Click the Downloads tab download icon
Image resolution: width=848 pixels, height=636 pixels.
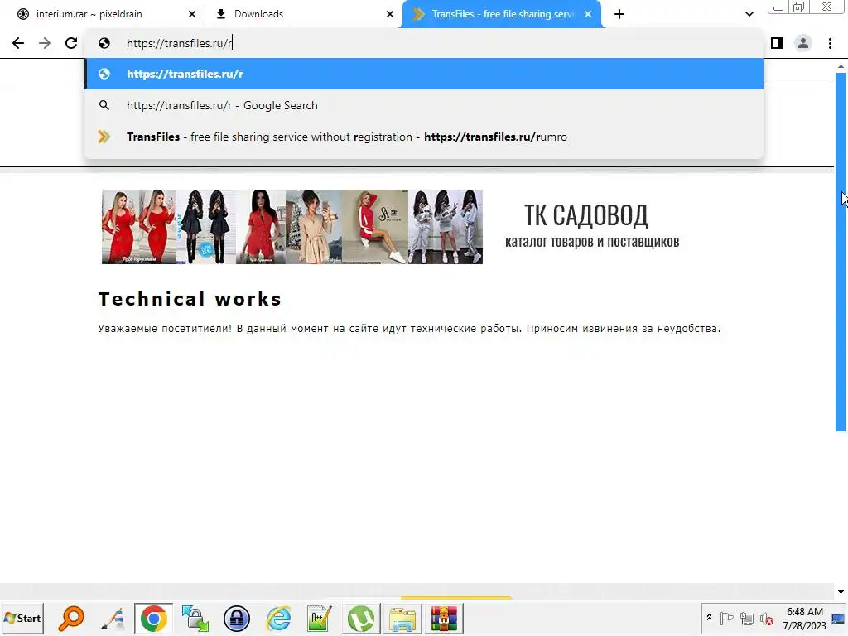(x=220, y=15)
